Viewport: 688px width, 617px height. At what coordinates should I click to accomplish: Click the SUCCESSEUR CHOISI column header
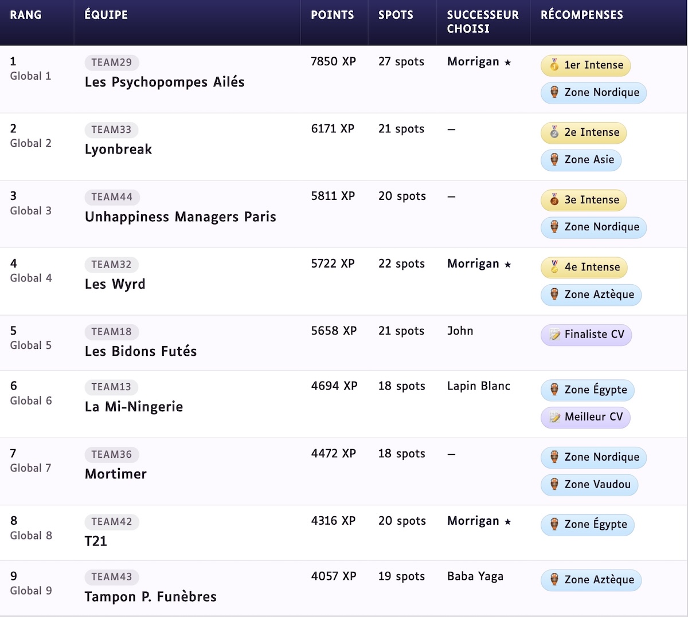tap(483, 22)
